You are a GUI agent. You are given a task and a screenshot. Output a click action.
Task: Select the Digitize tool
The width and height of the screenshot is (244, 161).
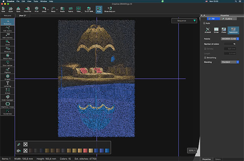[x=8, y=70]
